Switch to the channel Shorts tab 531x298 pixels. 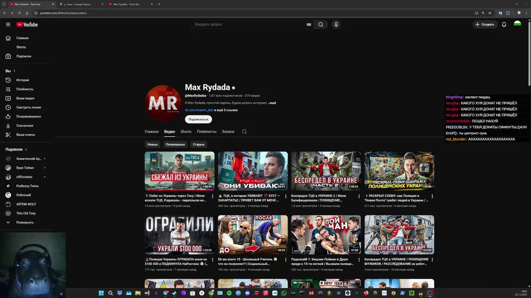tap(186, 132)
